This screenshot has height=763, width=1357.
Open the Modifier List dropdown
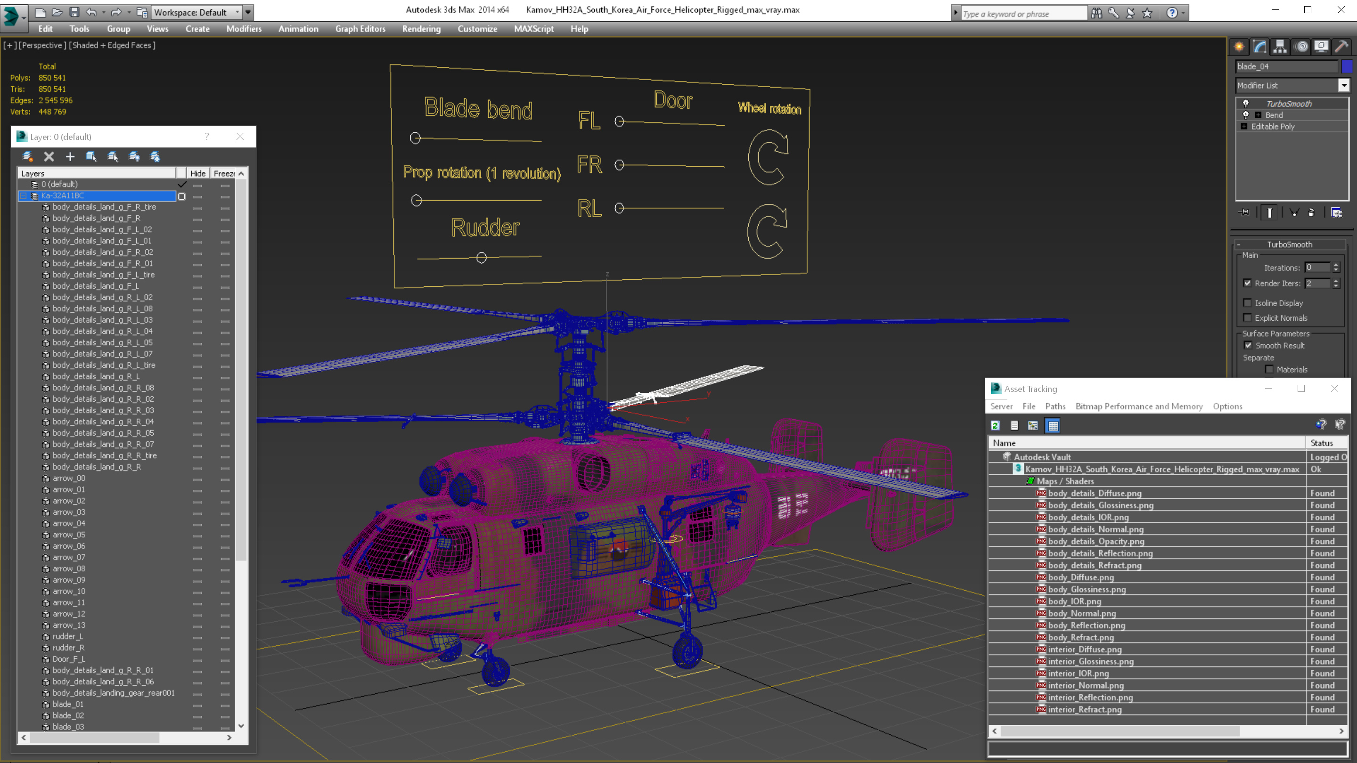1344,85
